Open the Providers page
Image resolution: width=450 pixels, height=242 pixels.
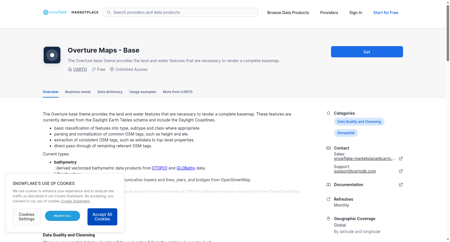(329, 13)
